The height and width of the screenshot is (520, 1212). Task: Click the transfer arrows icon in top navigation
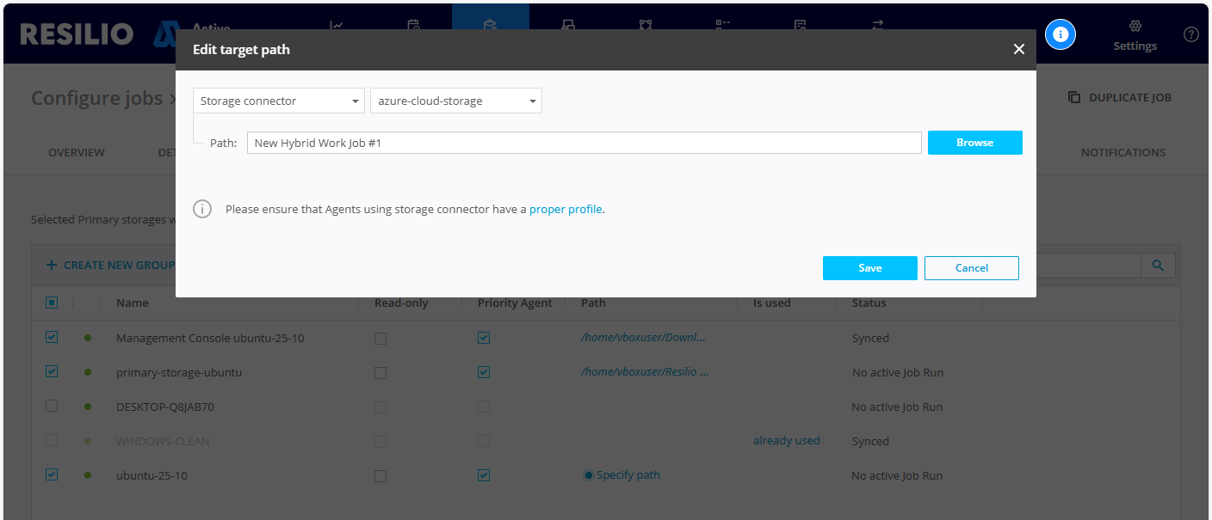coord(877,25)
